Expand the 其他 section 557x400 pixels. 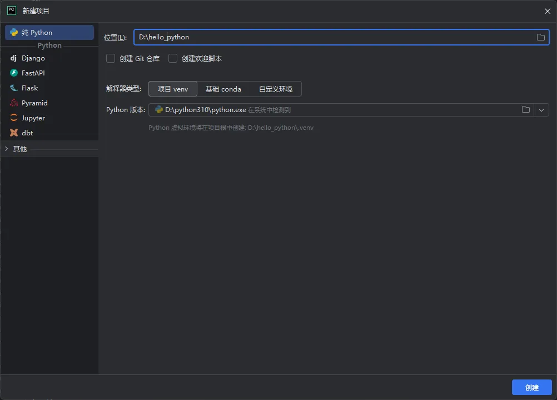coord(7,149)
